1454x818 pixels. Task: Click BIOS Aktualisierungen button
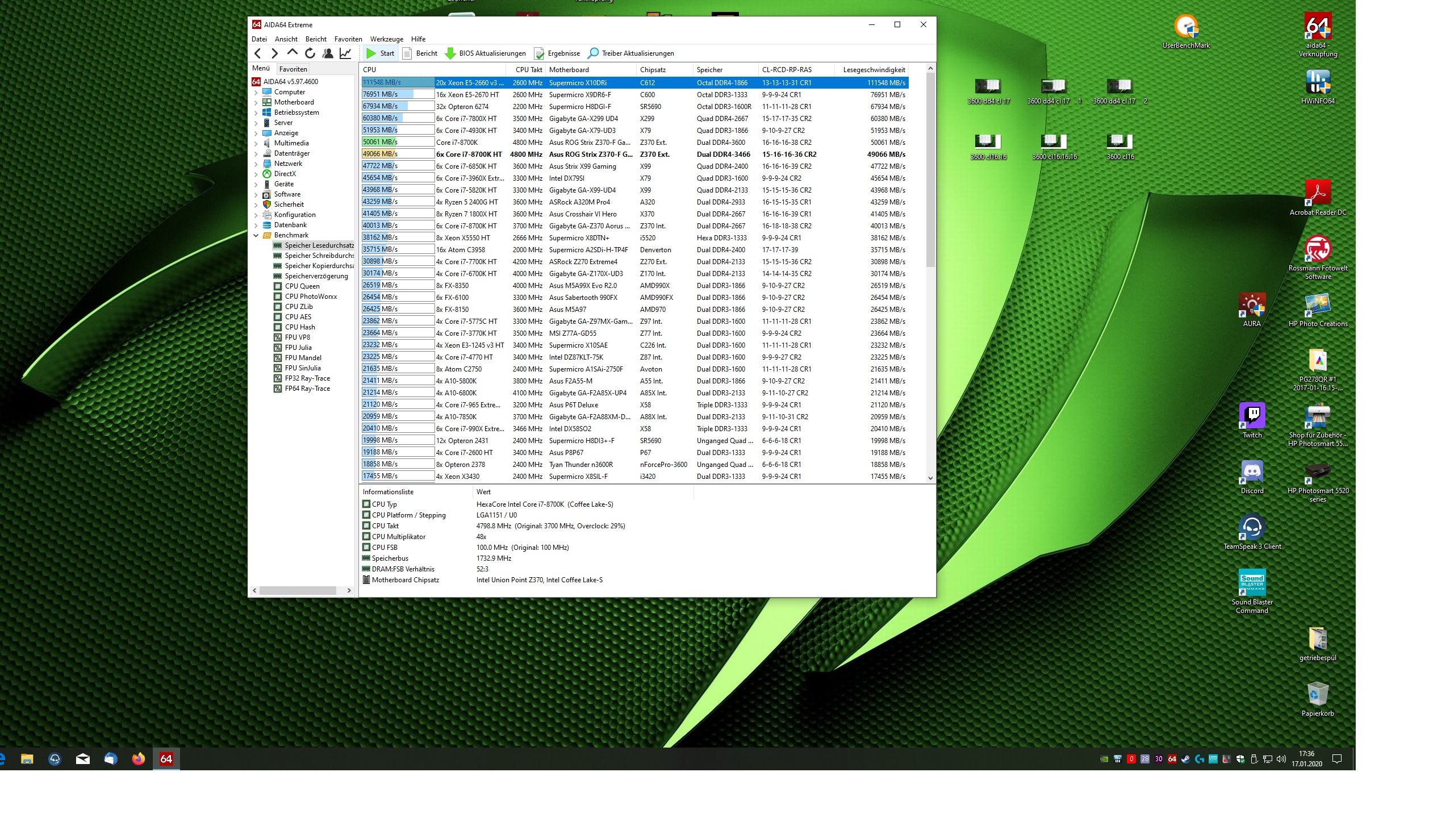point(486,53)
